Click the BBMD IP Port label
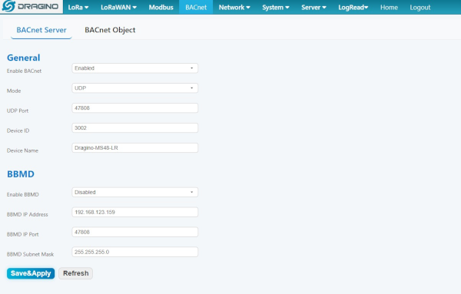This screenshot has width=461, height=294. click(22, 234)
